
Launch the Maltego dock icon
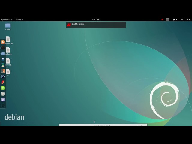click(3, 76)
